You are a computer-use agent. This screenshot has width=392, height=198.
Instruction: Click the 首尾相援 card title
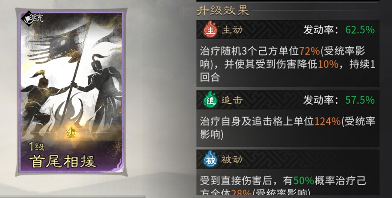[63, 162]
